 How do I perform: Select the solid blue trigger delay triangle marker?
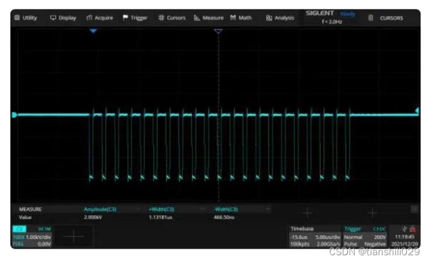pos(93,31)
